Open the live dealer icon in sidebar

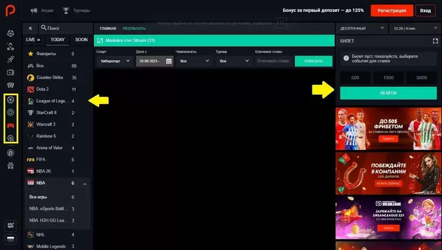(11, 46)
